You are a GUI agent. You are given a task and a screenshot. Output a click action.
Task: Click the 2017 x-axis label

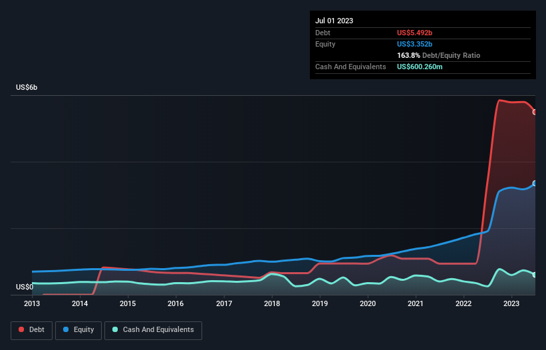pos(224,303)
